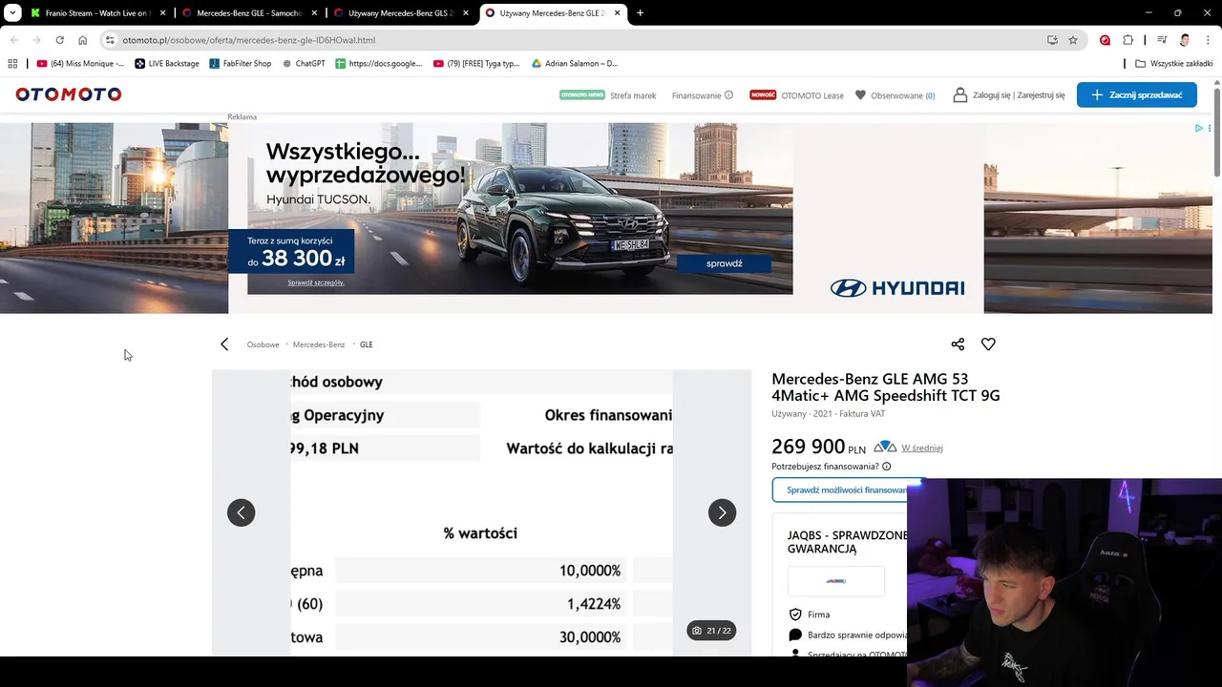This screenshot has height=687, width=1222.
Task: Close the active Mercedes-Benz GLE tab
Action: 617,13
